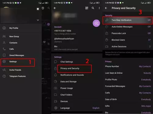Select New Group in the drawer
This screenshot has height=114, width=153.
click(x=21, y=36)
